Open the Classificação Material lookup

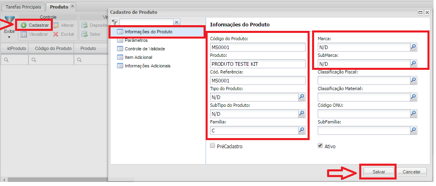pyautogui.click(x=413, y=97)
